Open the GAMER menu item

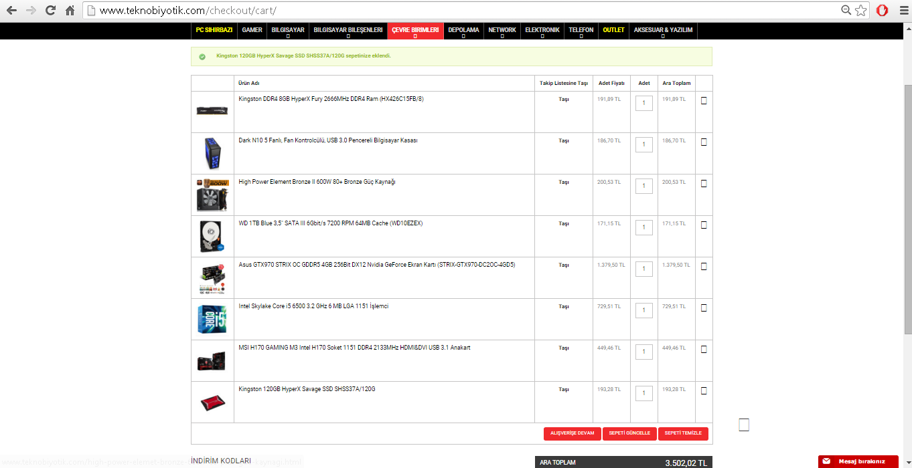[x=252, y=30]
